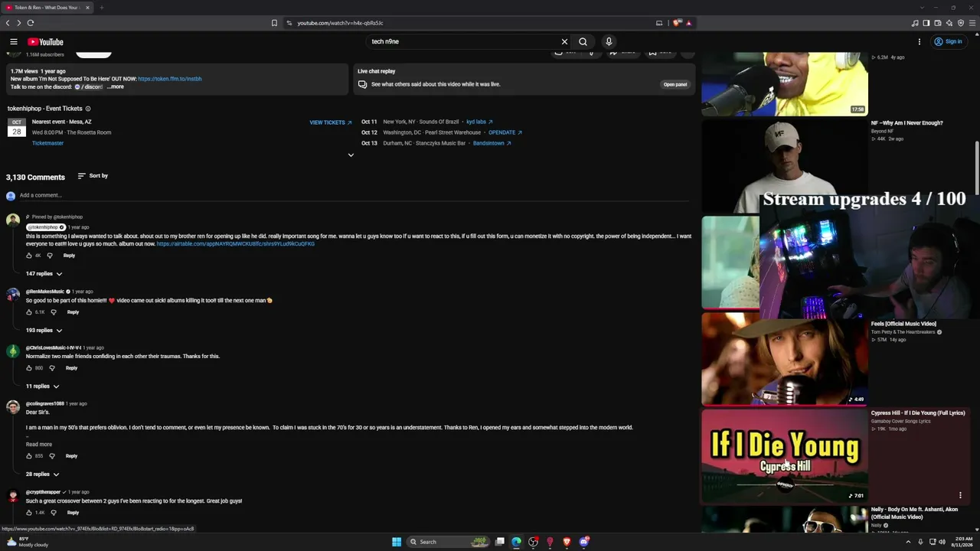
Task: Start voice search with the microphone
Action: point(609,42)
